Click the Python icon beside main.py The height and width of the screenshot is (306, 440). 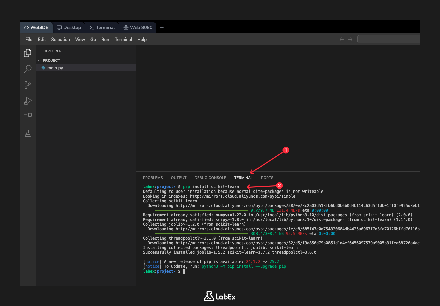coord(43,68)
